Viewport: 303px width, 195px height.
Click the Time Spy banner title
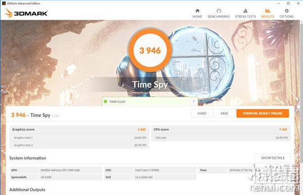[x=150, y=84]
